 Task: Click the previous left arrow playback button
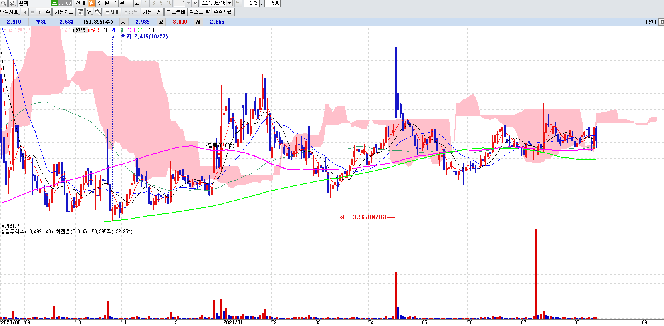25,12
